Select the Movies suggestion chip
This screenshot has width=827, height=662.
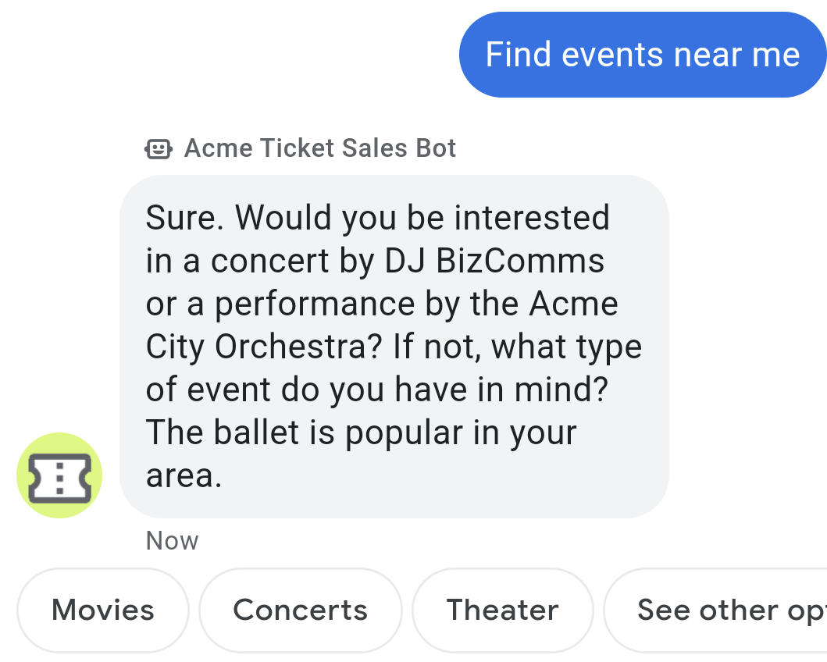pyautogui.click(x=102, y=610)
